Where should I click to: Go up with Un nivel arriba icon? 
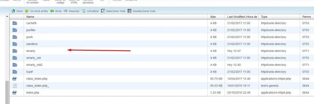[x=27, y=11]
